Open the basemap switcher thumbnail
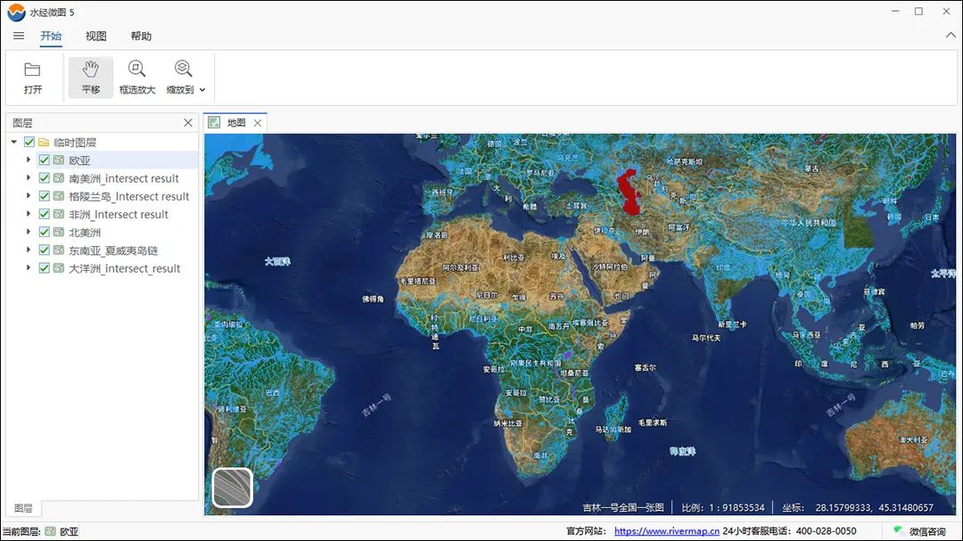The height and width of the screenshot is (541, 963). point(232,488)
